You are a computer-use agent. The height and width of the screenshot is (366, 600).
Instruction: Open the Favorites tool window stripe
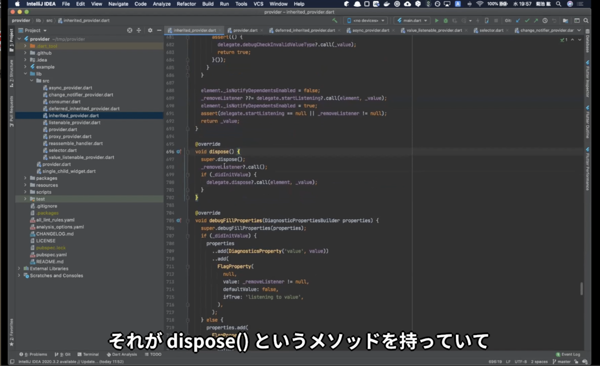pyautogui.click(x=11, y=332)
